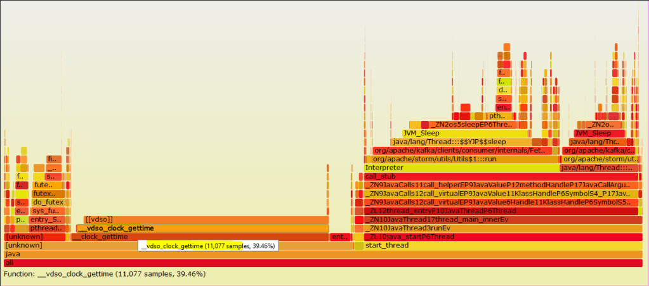Screen dimensions: 649x286
Task: Select the _ZN10JavaThread17thread_main_innerEv frame
Action: coord(502,220)
